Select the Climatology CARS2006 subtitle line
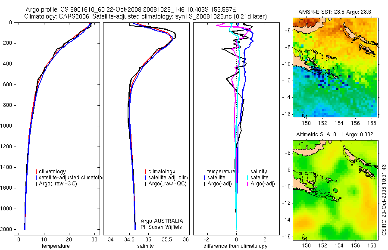Image resolution: width=388 pixels, height=250 pixels. (146, 16)
